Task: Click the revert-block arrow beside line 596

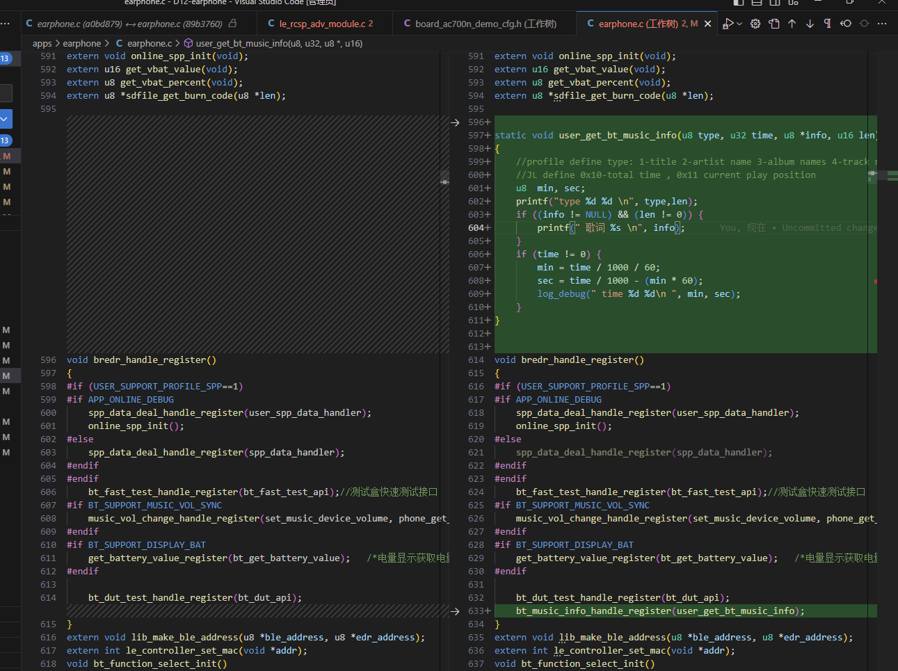Action: pyautogui.click(x=455, y=122)
